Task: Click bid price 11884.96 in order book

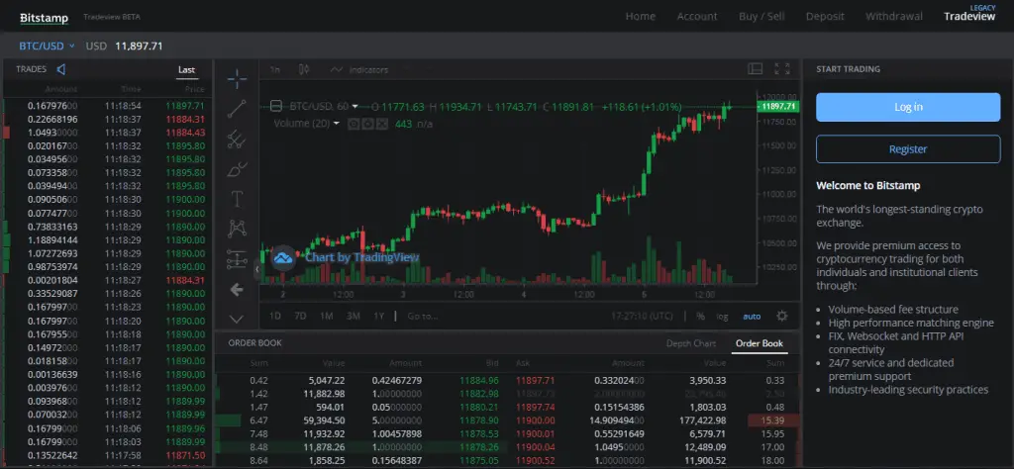Action: click(479, 380)
